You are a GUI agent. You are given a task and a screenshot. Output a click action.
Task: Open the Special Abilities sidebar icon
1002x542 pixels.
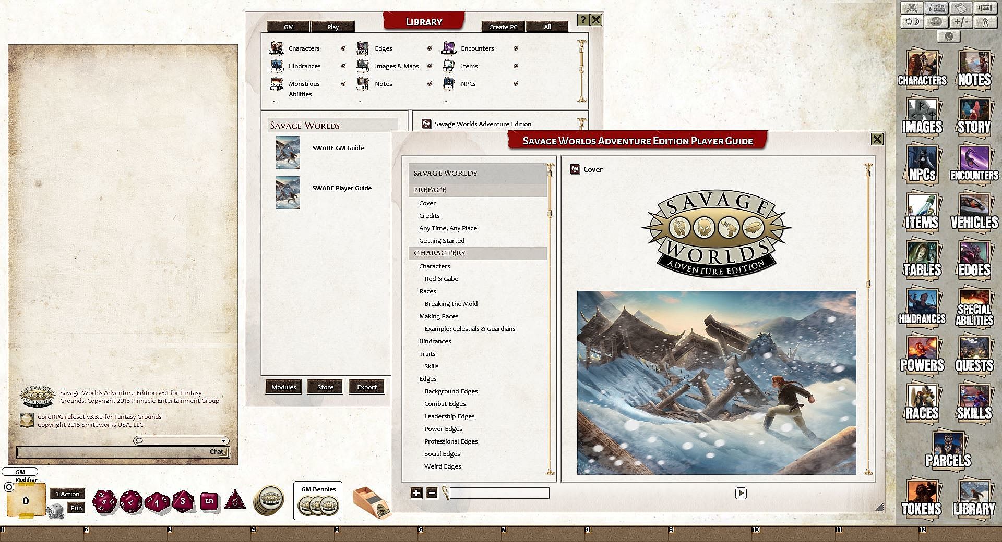click(x=974, y=307)
